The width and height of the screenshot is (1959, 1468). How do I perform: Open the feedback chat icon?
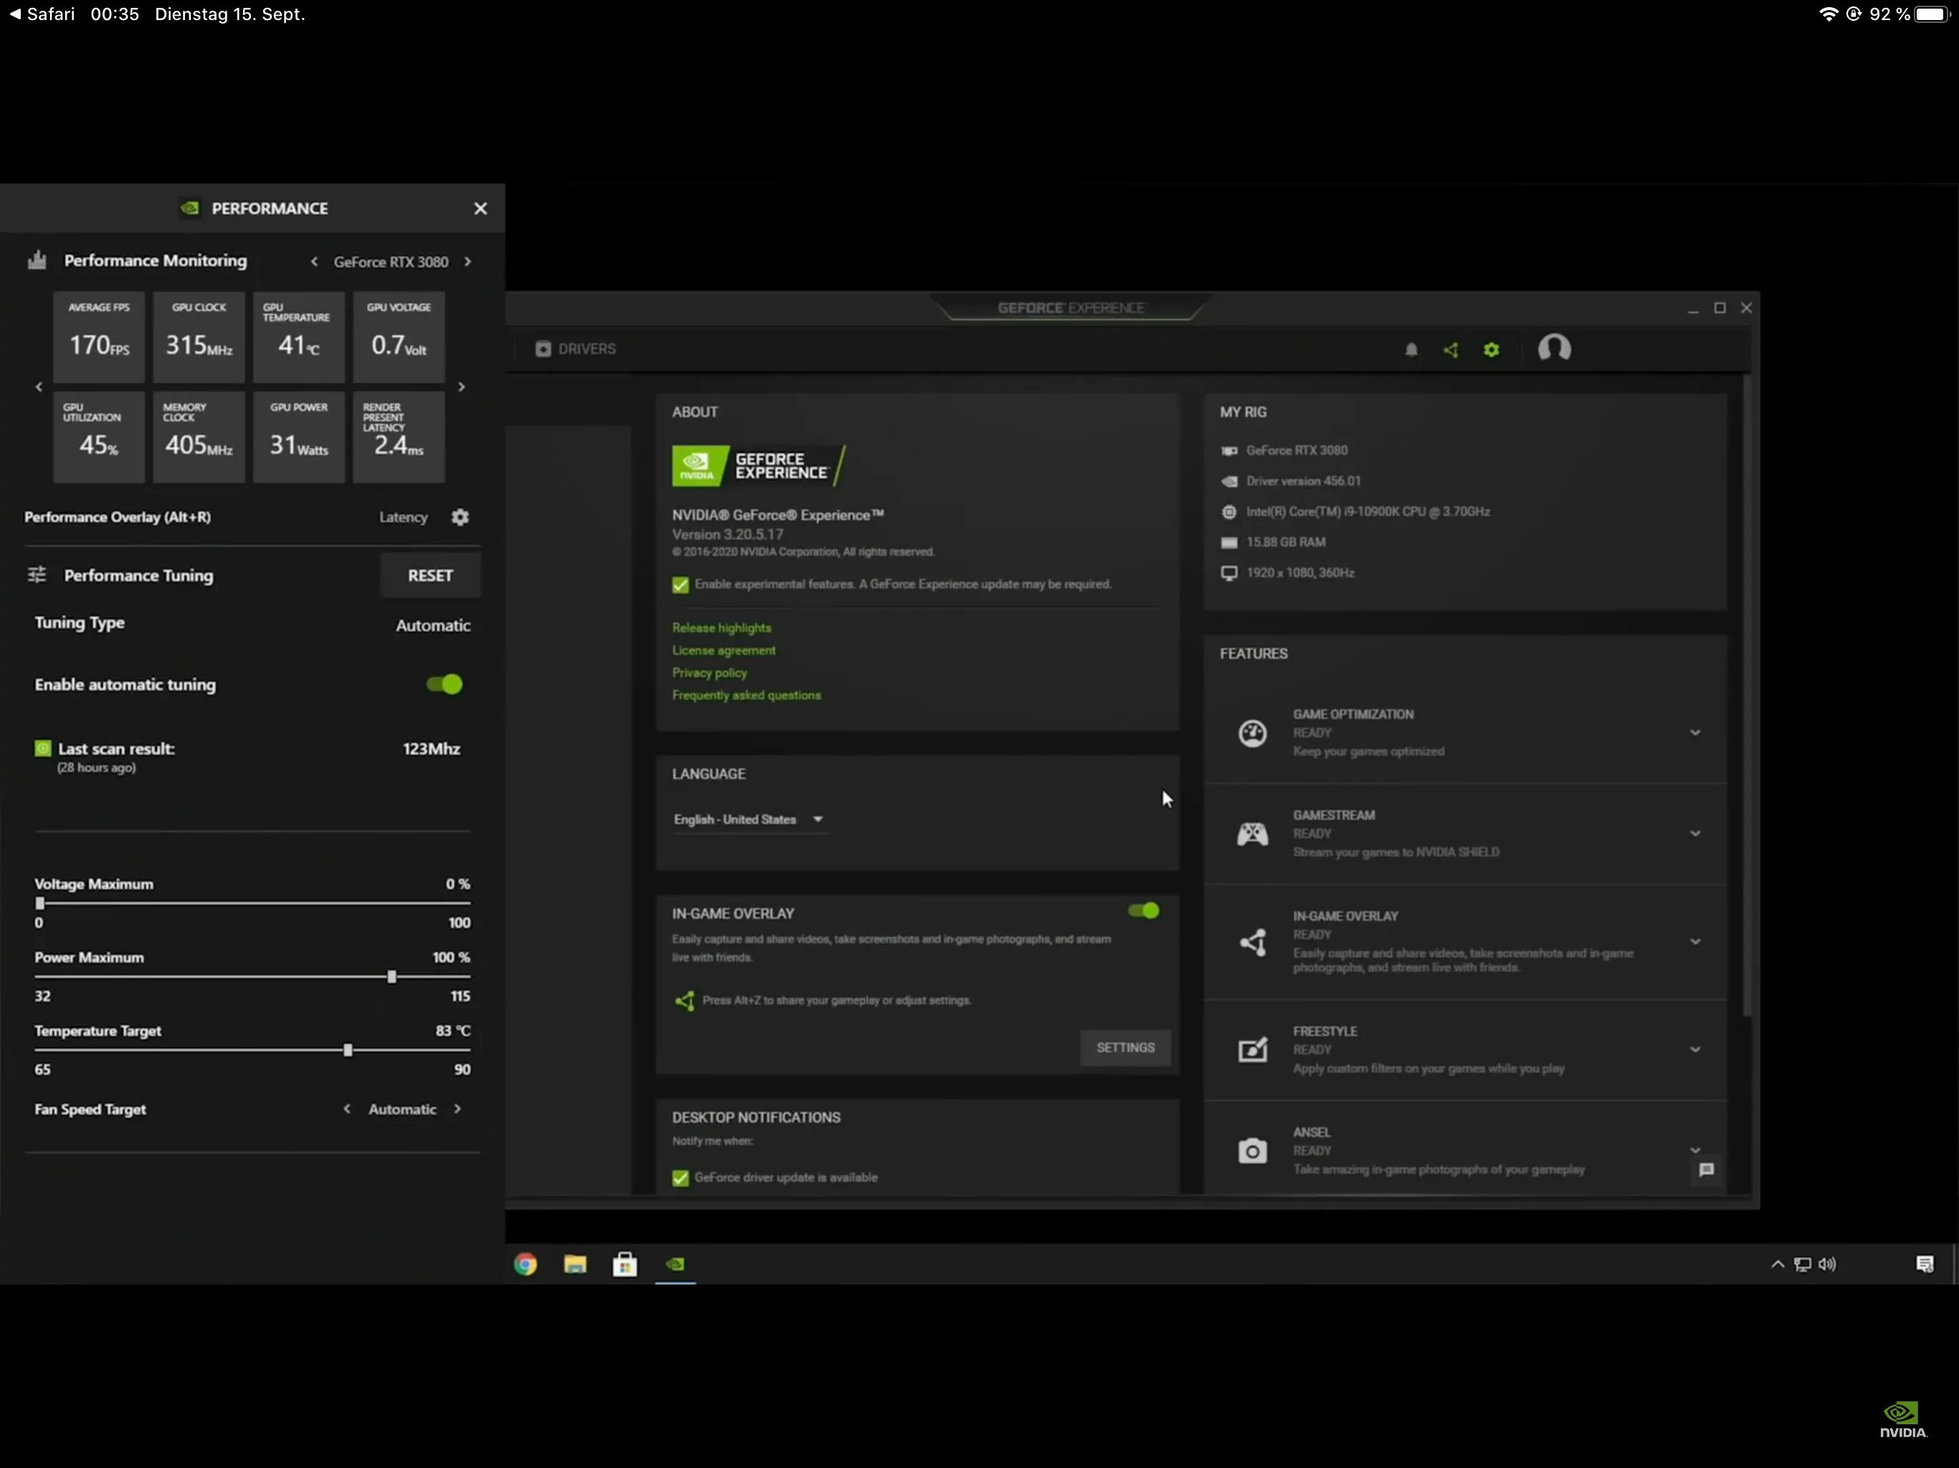click(x=1707, y=1170)
